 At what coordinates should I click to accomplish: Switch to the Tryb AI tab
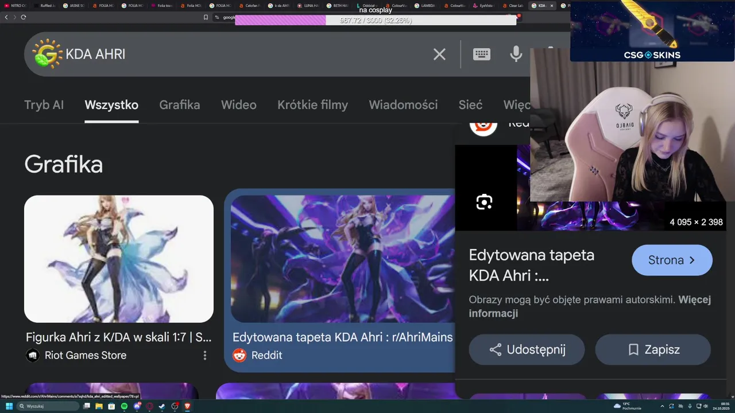[44, 105]
